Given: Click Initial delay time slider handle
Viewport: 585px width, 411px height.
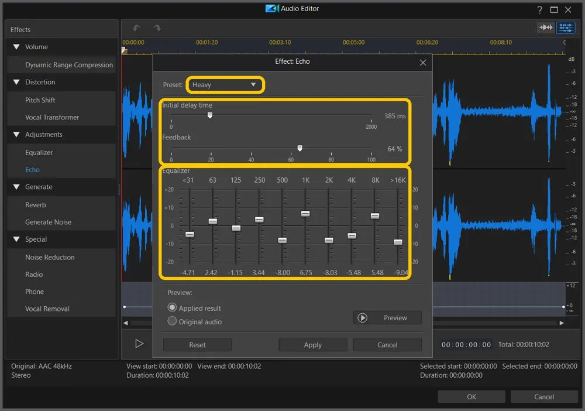Looking at the screenshot, I should 210,115.
